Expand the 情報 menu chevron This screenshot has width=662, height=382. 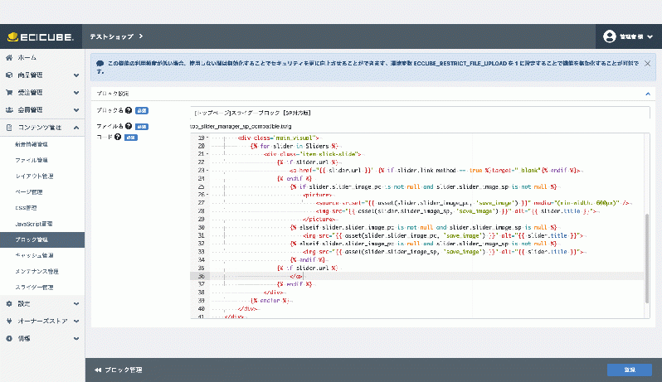pos(76,339)
